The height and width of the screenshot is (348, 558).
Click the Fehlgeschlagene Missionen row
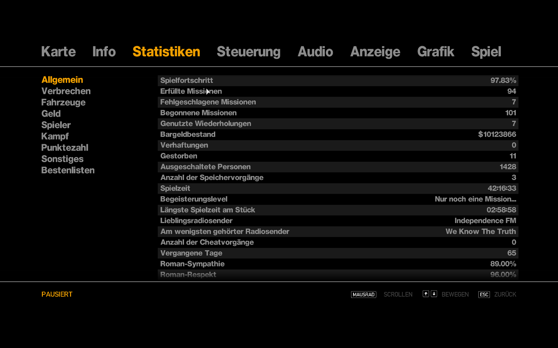(338, 102)
